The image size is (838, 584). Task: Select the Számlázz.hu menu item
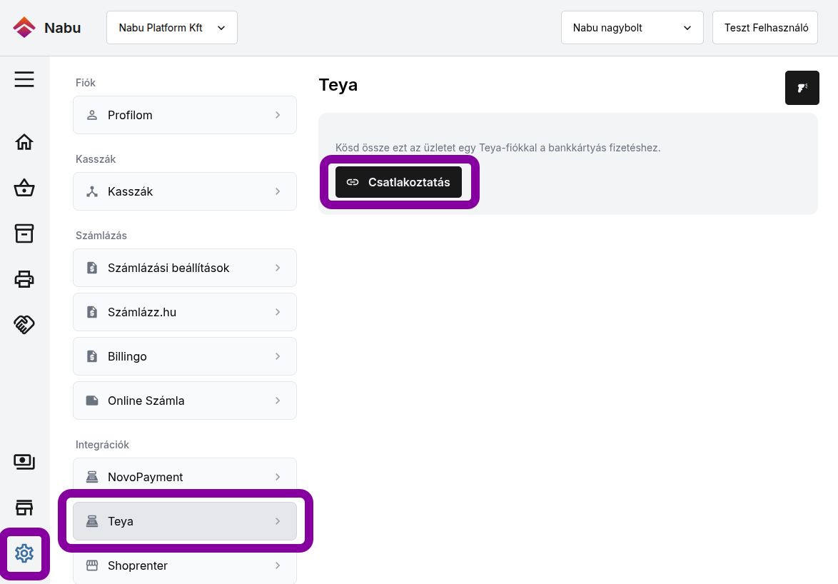coord(185,312)
